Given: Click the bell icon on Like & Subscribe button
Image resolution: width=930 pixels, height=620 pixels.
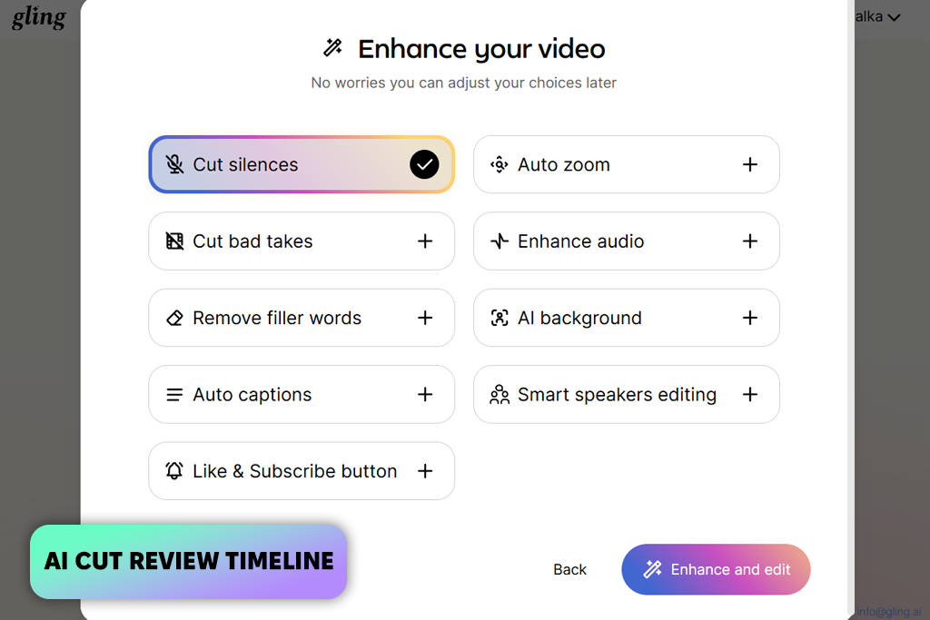Looking at the screenshot, I should tap(174, 470).
